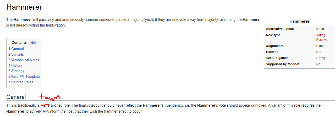335x116 pixels.
Task: Click the General section heading
Action: tap(16, 97)
